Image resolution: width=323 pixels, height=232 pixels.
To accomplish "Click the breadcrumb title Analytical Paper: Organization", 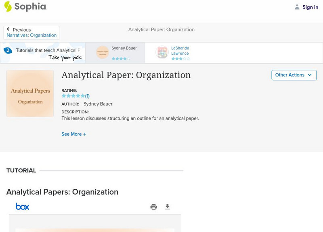I will pos(161,29).
